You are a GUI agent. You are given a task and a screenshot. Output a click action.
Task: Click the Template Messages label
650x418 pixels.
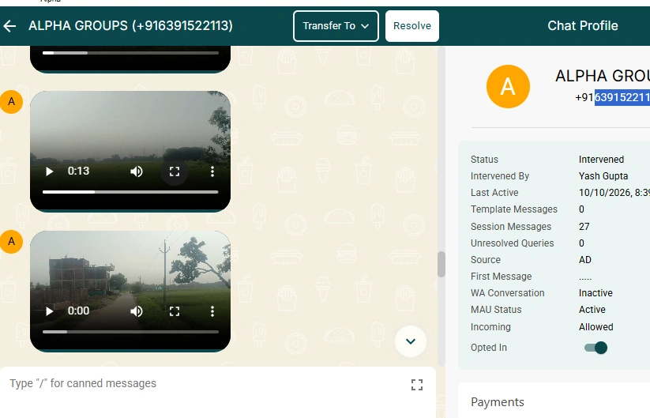point(514,209)
